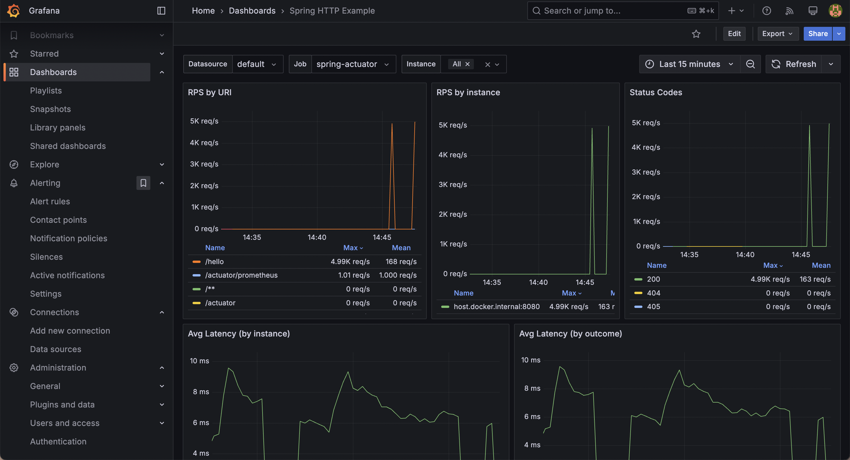Click the zoom out time range icon
Screen dimensions: 850x460
(750, 64)
